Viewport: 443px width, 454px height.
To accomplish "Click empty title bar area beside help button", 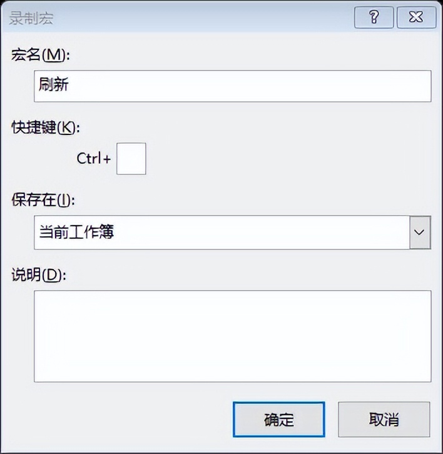I will tap(203, 18).
